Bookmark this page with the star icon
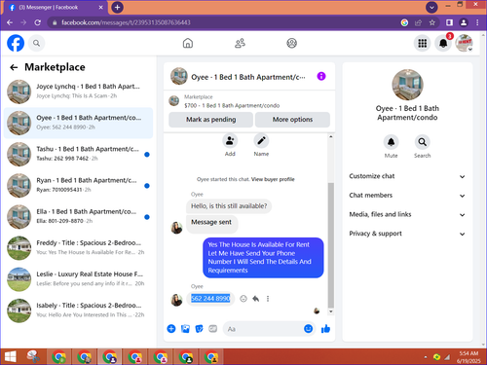 [432, 22]
